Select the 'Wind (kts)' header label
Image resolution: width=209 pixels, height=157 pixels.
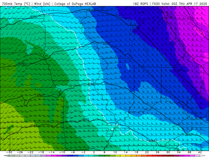(42, 4)
